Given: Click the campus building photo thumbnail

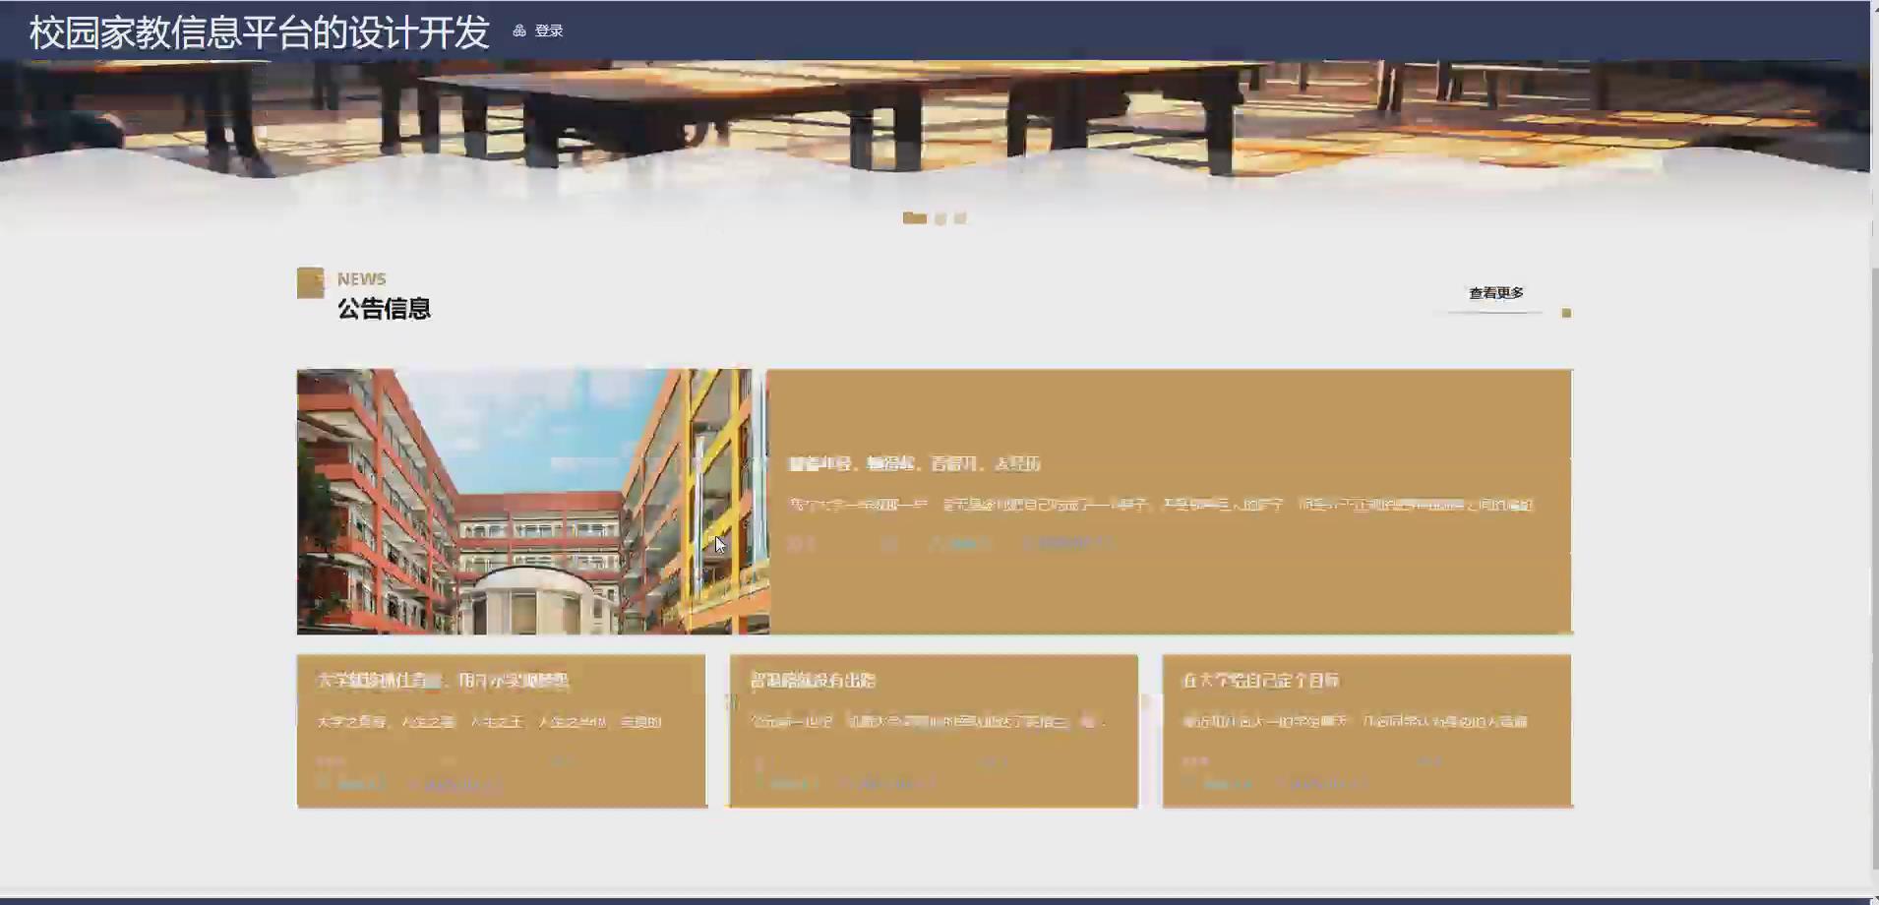Looking at the screenshot, I should point(531,502).
